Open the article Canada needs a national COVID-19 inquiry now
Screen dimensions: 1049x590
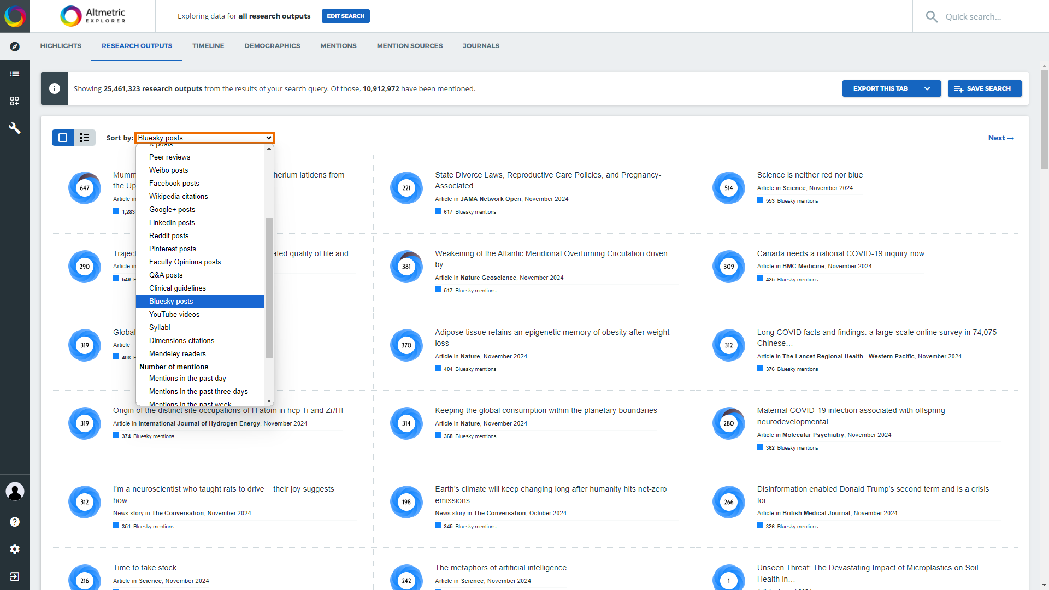(840, 253)
